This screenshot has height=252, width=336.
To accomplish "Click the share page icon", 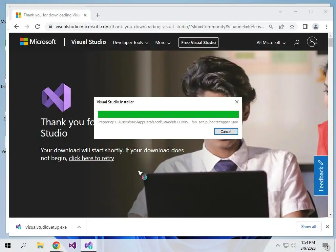I will [282, 27].
